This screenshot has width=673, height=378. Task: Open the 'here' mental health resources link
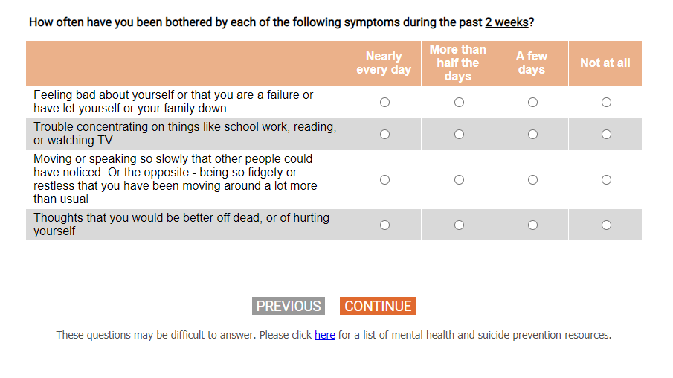pos(325,336)
